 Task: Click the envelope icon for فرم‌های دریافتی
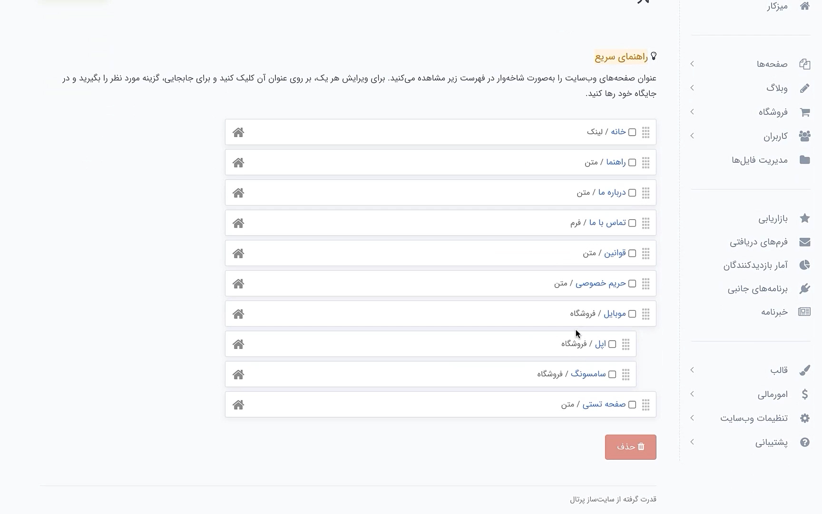pyautogui.click(x=804, y=242)
